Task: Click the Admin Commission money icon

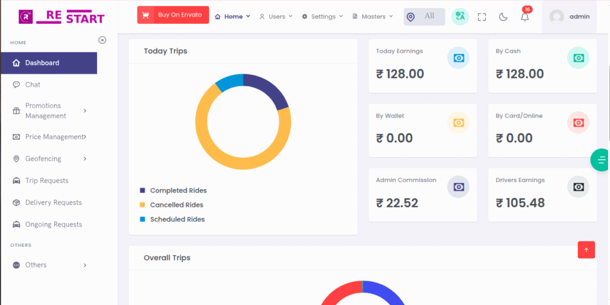Action: pos(458,187)
